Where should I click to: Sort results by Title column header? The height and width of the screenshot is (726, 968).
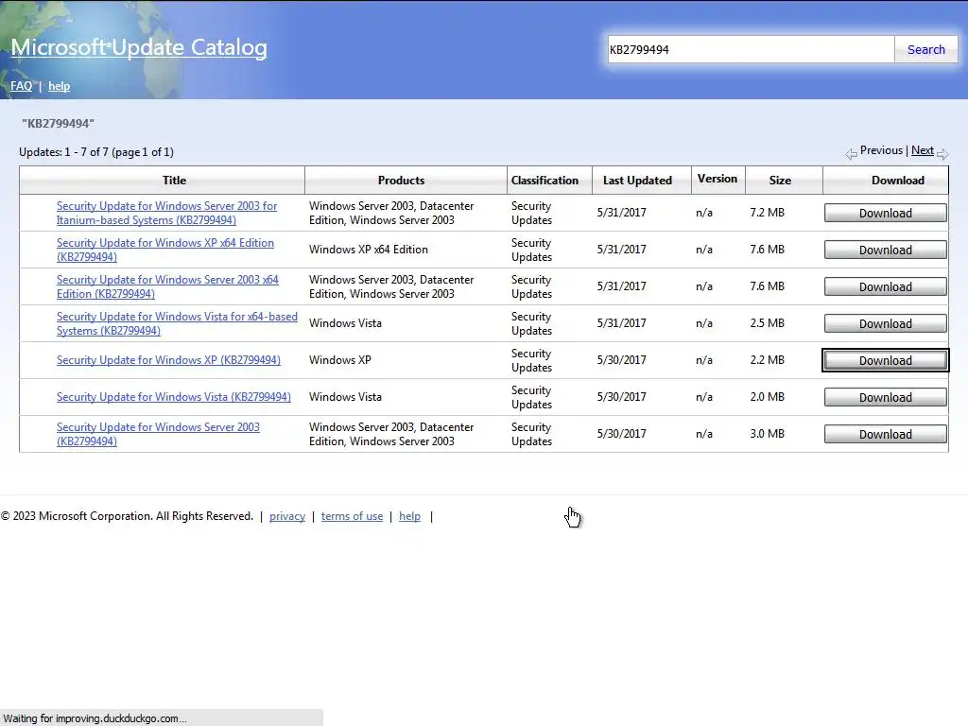(x=174, y=181)
